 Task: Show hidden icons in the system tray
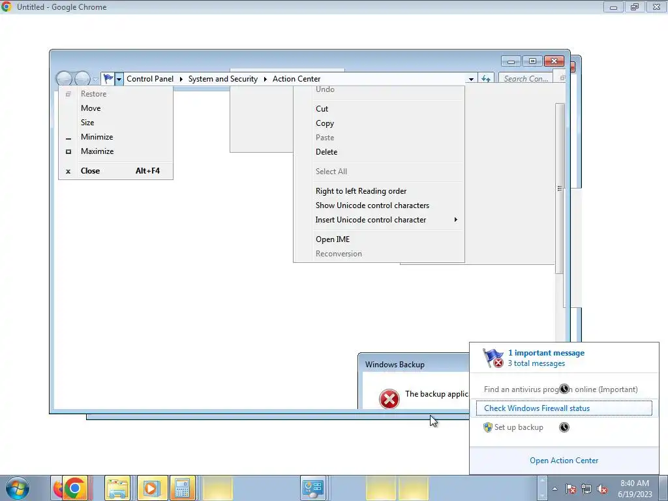pyautogui.click(x=554, y=489)
